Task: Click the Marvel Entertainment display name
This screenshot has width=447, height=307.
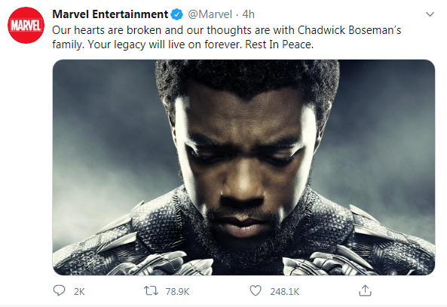Action: [110, 14]
